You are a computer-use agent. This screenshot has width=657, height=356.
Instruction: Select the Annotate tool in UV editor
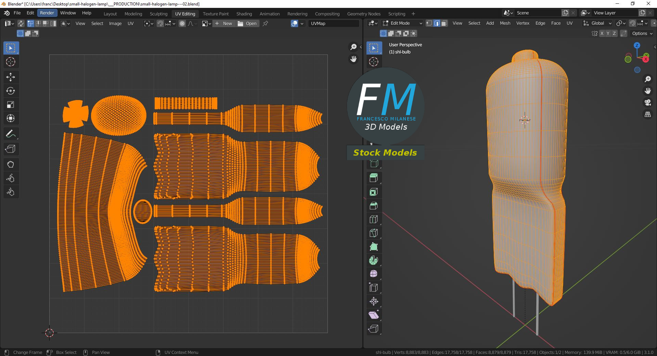coord(11,134)
